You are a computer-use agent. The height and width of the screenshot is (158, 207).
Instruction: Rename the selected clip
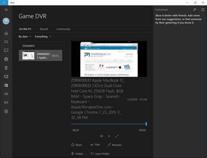tap(115, 145)
